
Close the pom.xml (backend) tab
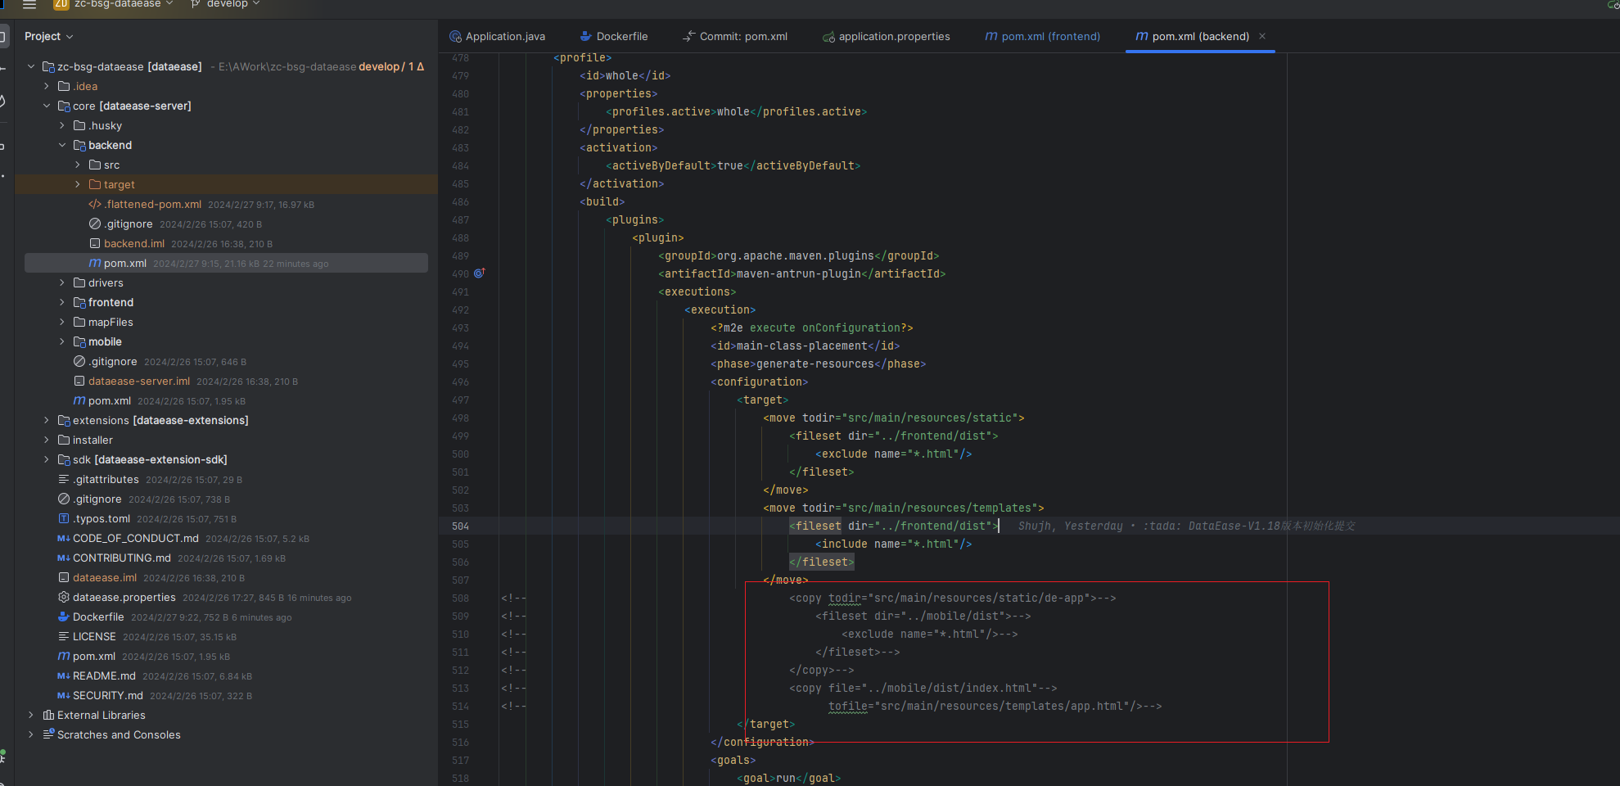tap(1262, 36)
